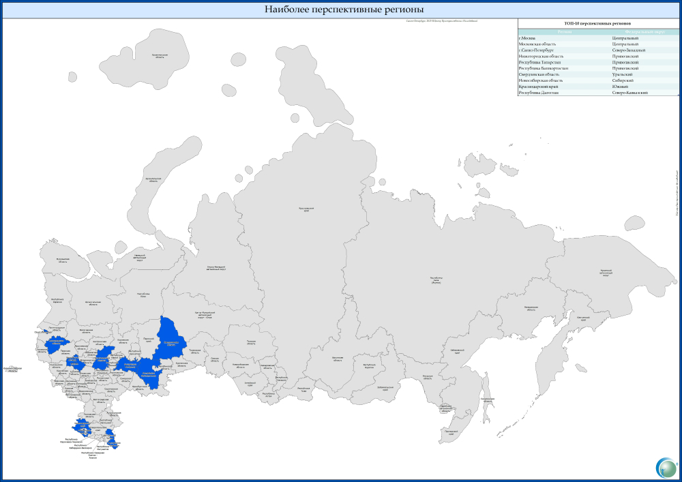Click the blue Krasnodar region on the map

coord(83,426)
